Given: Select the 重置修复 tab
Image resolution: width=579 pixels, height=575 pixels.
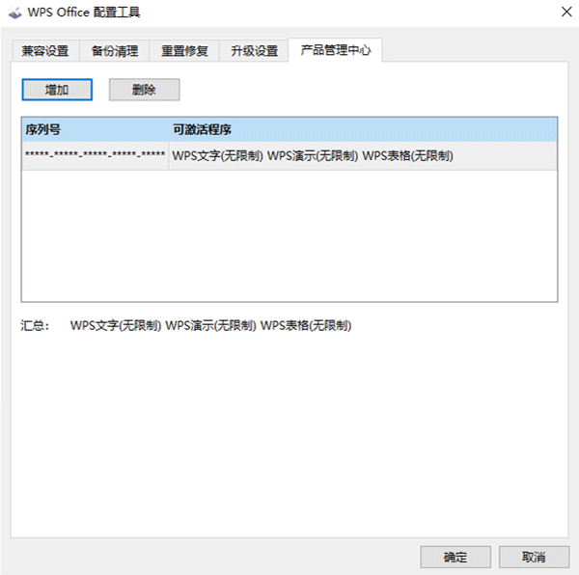Looking at the screenshot, I should [x=184, y=50].
